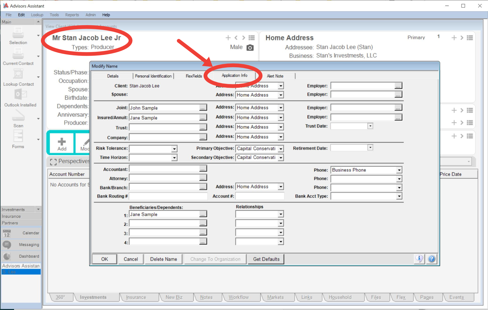Click the first Employer input field
This screenshot has width=488, height=310.
[x=362, y=86]
